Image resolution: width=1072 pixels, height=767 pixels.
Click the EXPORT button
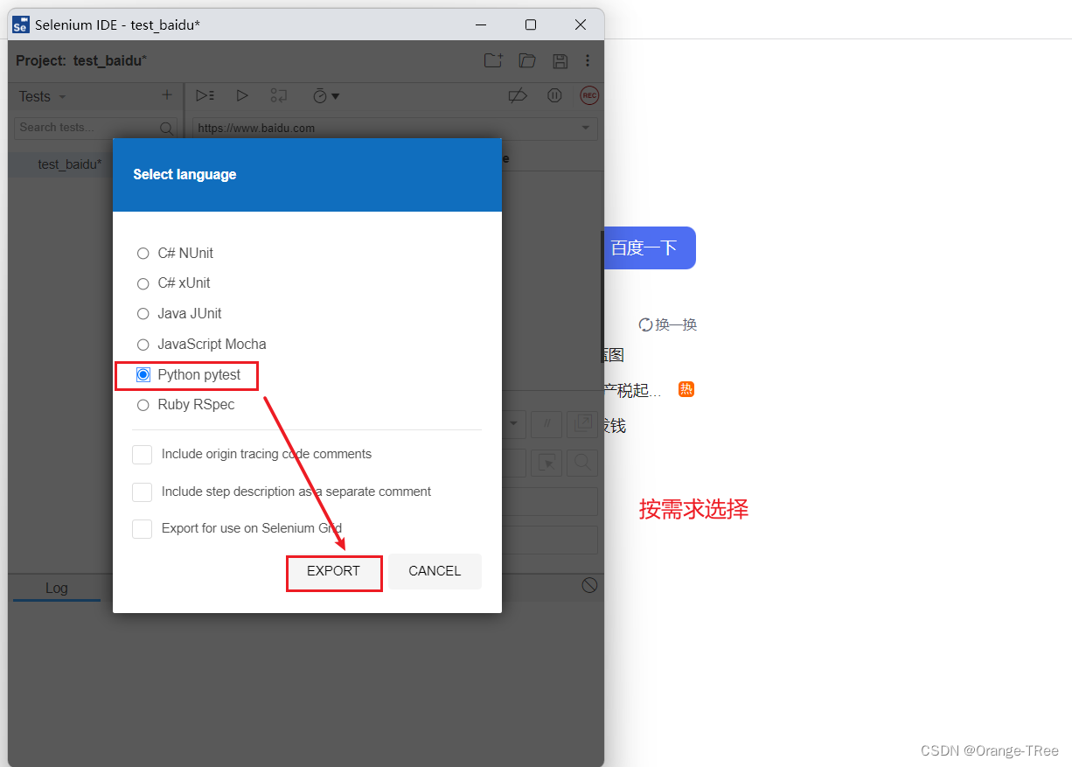334,571
